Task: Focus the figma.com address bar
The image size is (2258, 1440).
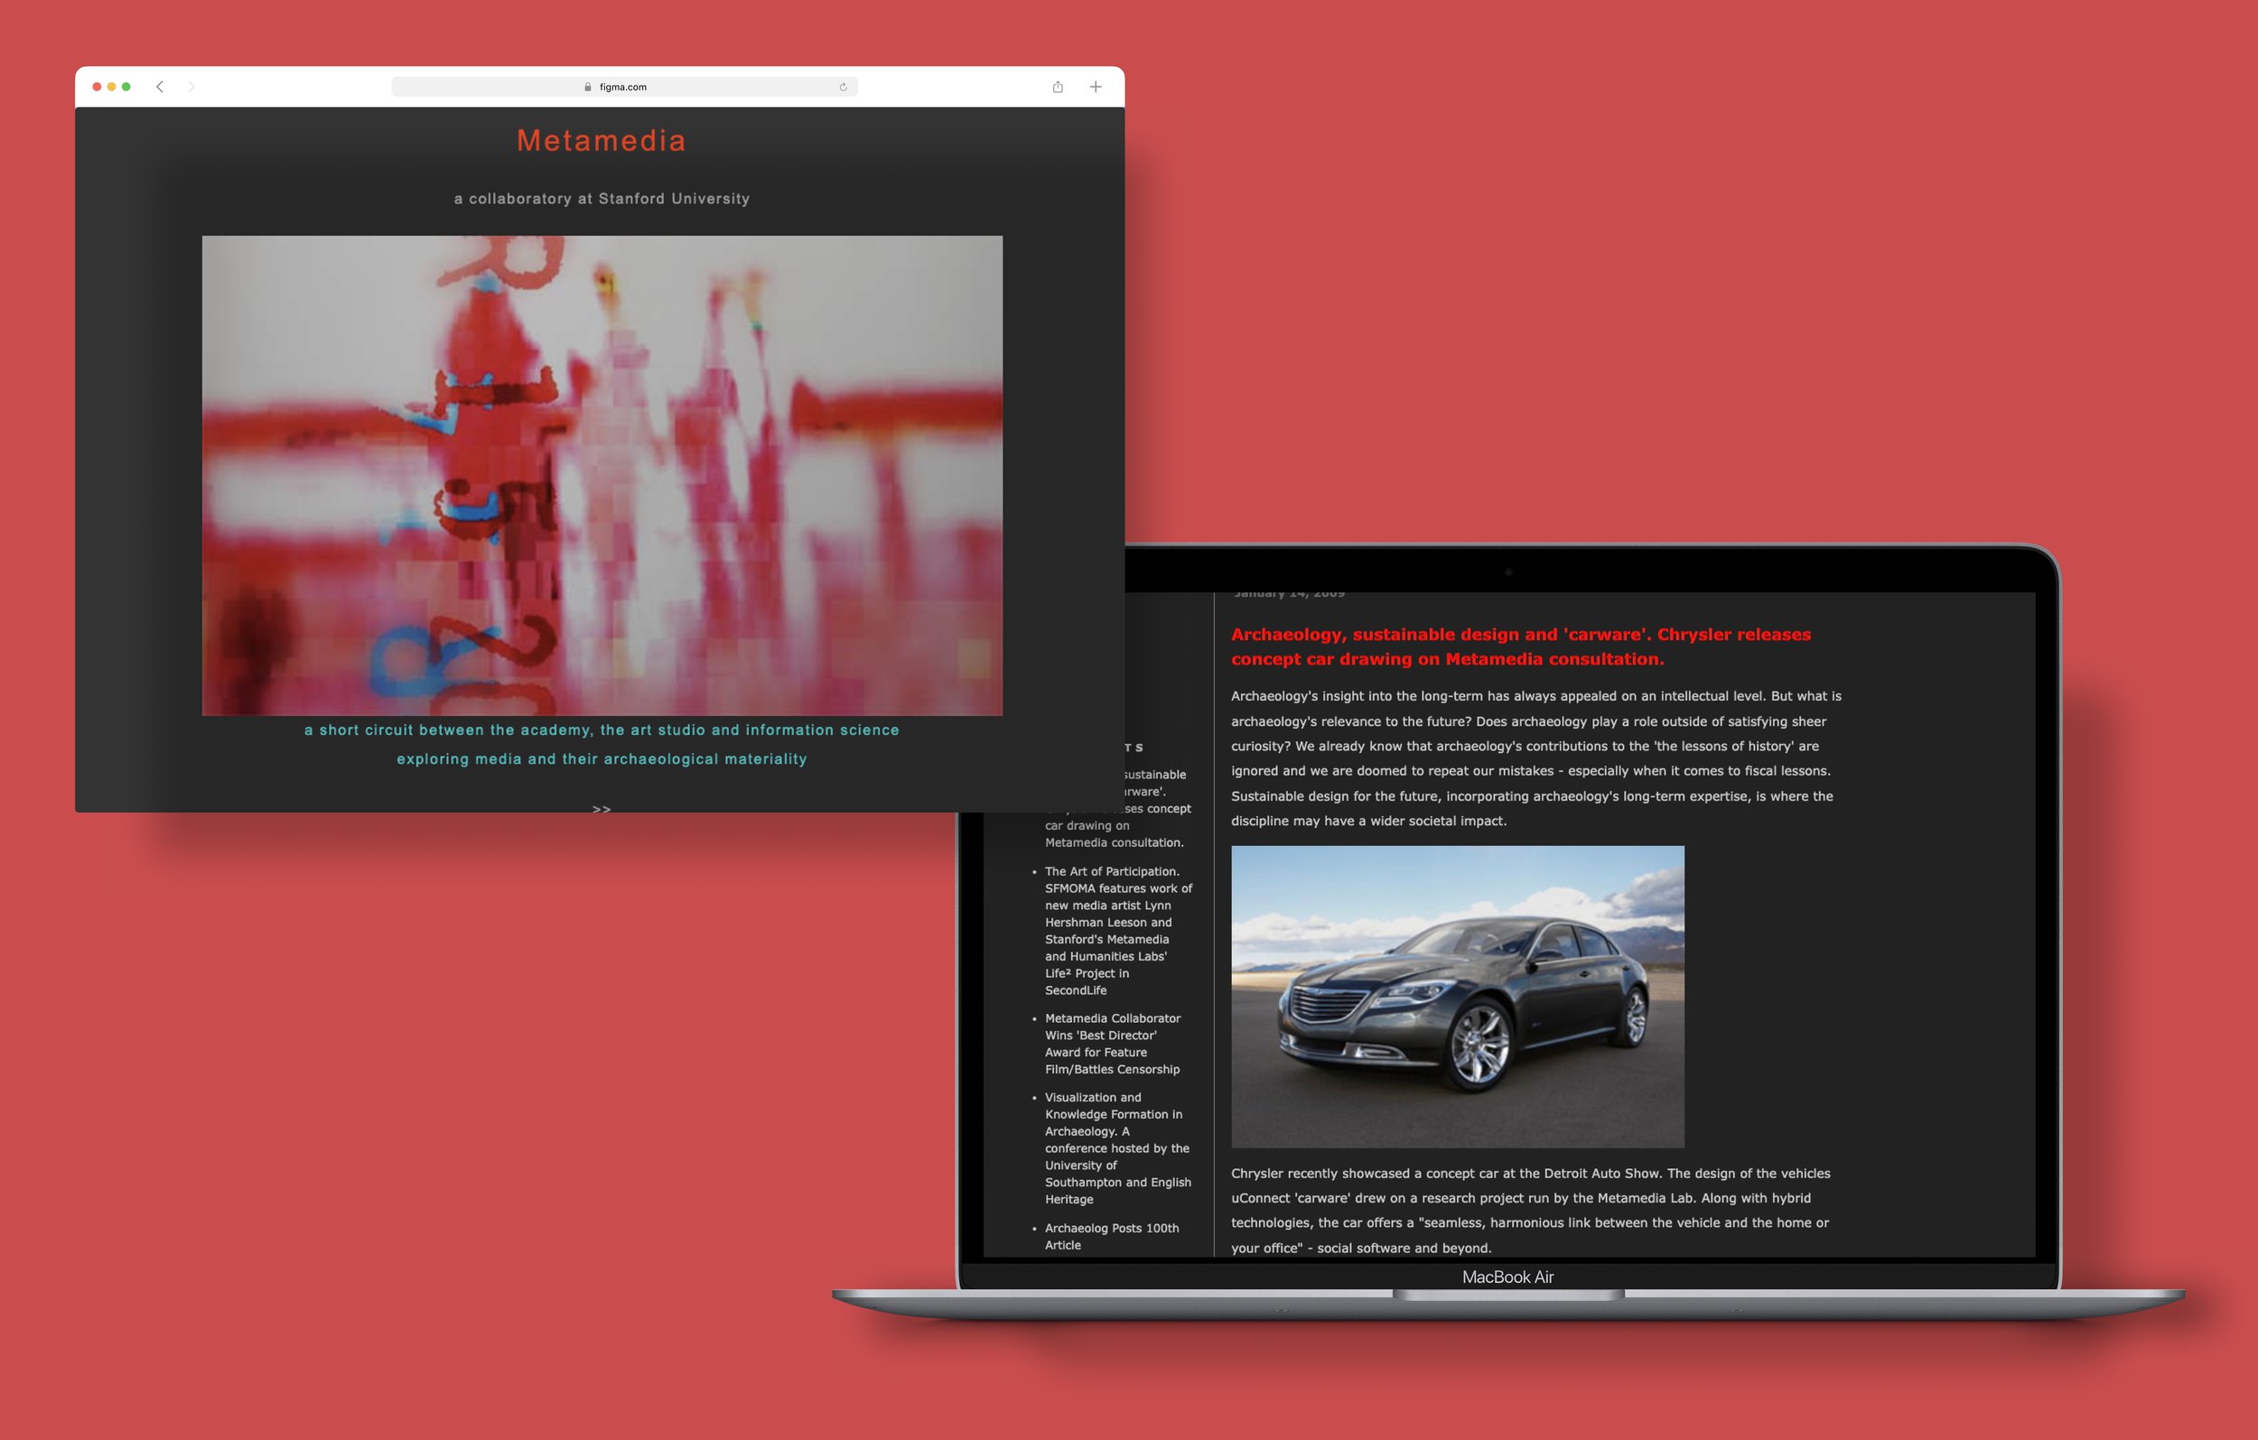Action: tap(623, 88)
